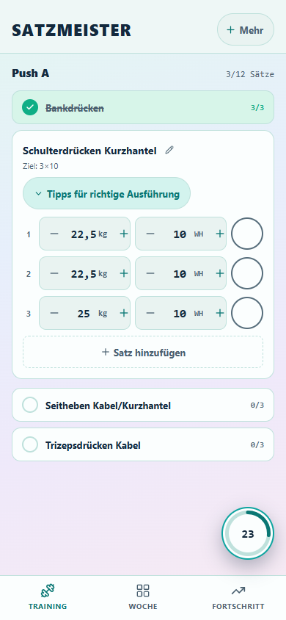Decrease weight with minus icon in set 2
This screenshot has height=620, width=286.
[x=54, y=273]
